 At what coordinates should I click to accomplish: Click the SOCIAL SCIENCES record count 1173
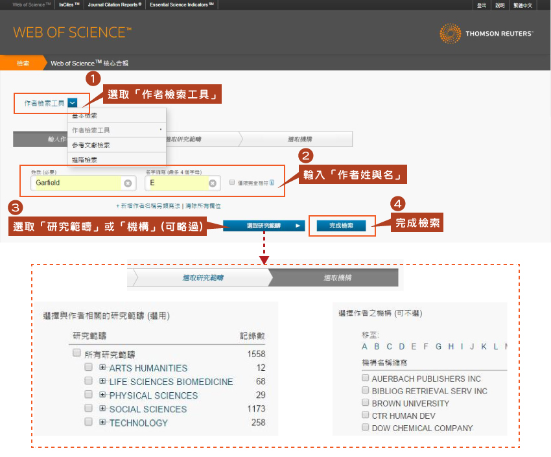pyautogui.click(x=256, y=408)
